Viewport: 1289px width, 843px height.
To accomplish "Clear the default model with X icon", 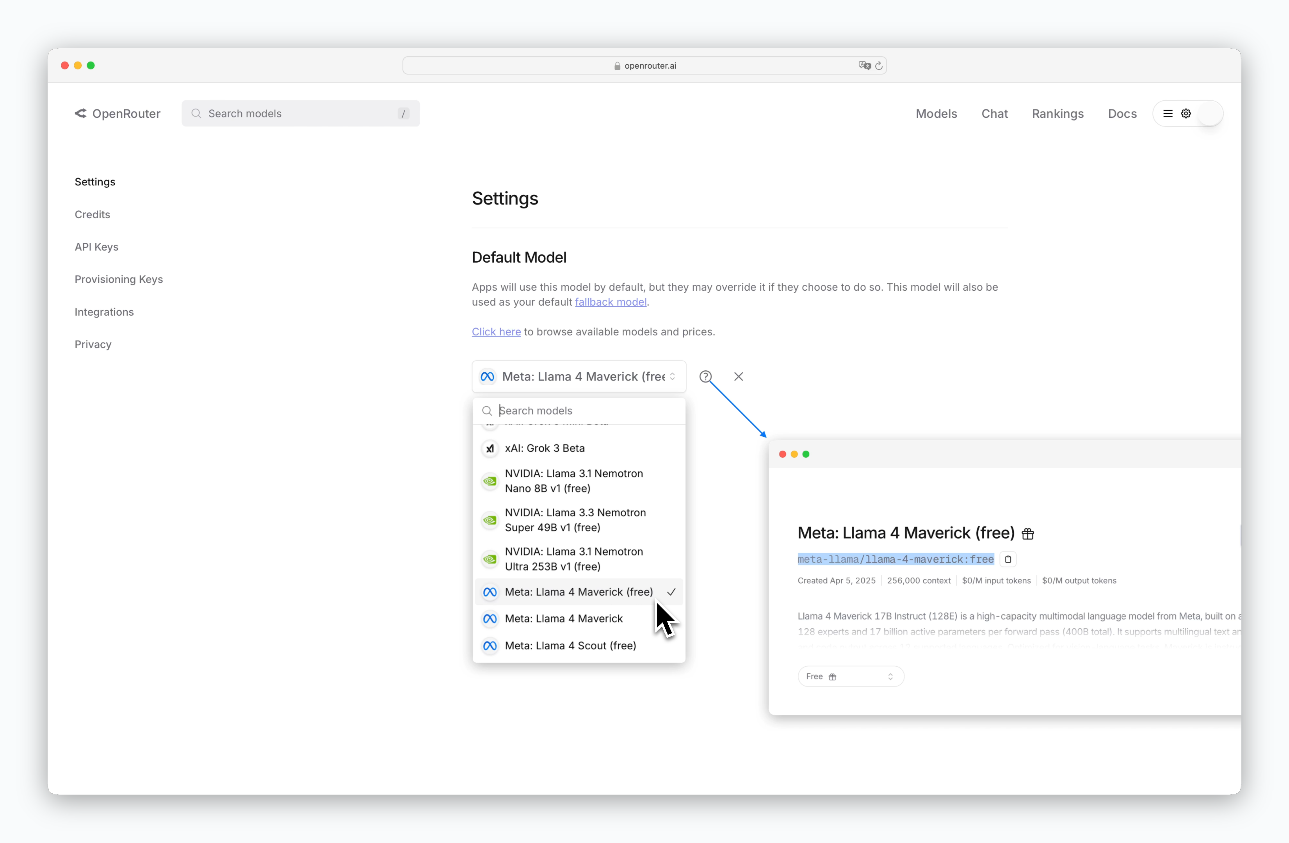I will point(738,376).
